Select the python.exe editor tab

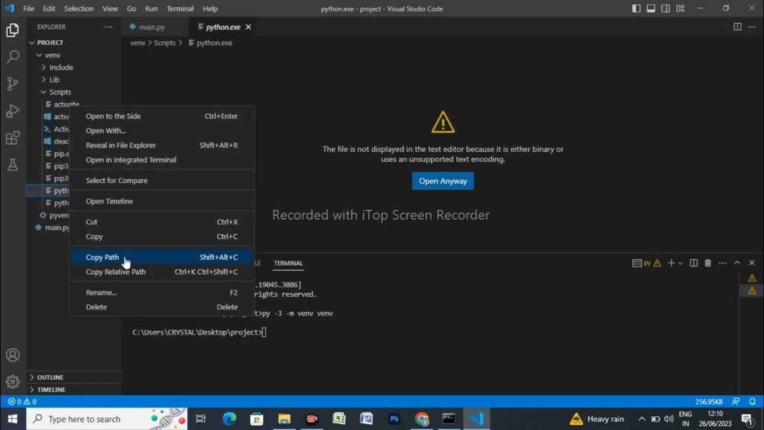223,27
